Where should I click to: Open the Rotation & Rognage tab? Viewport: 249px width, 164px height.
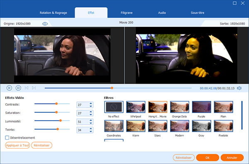tap(53, 13)
